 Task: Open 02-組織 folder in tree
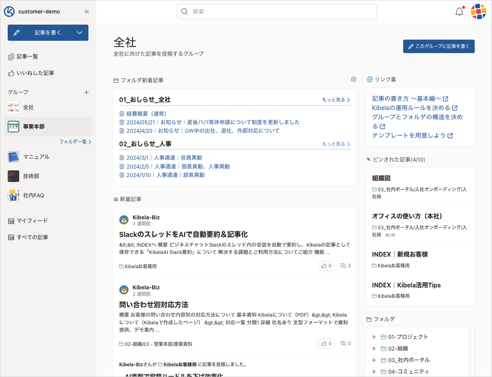coord(398,349)
